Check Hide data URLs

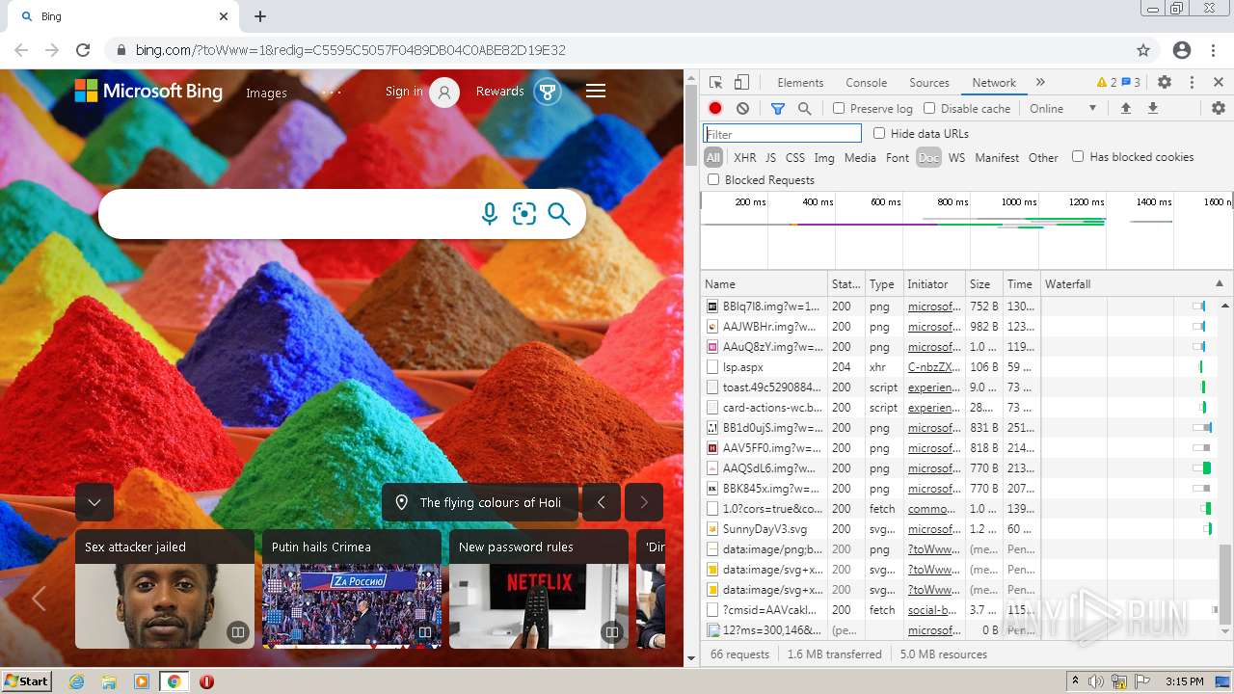coord(879,134)
